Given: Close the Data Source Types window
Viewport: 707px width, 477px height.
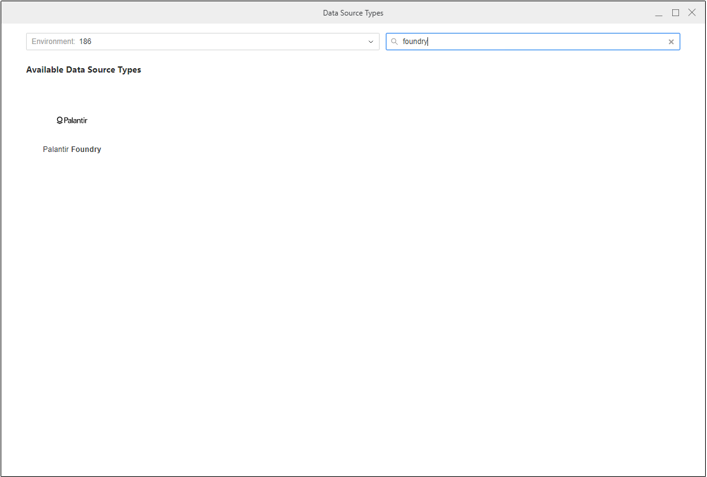Looking at the screenshot, I should coord(691,12).
